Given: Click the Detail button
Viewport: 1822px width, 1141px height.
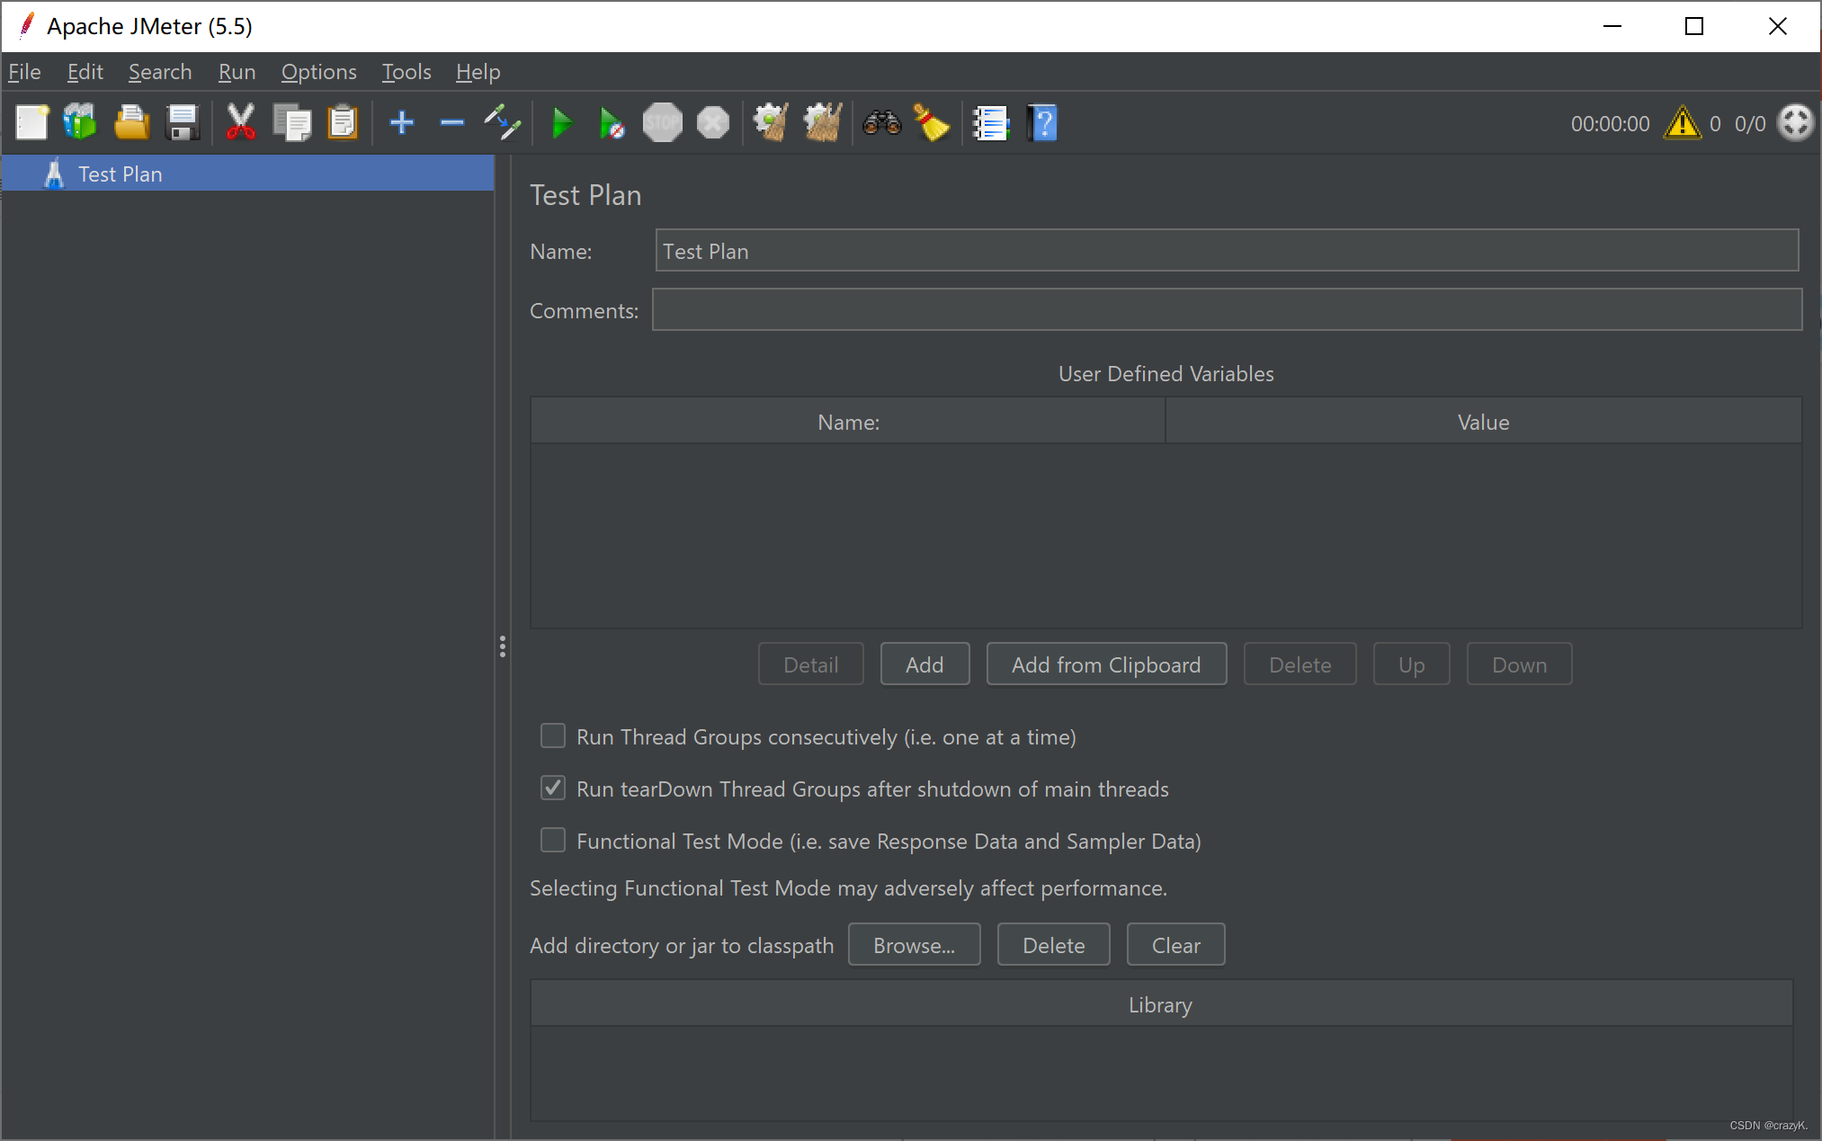Looking at the screenshot, I should pyautogui.click(x=810, y=664).
